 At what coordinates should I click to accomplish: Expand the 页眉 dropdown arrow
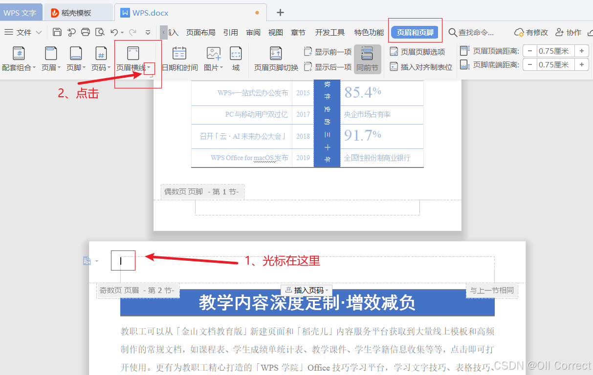point(59,68)
